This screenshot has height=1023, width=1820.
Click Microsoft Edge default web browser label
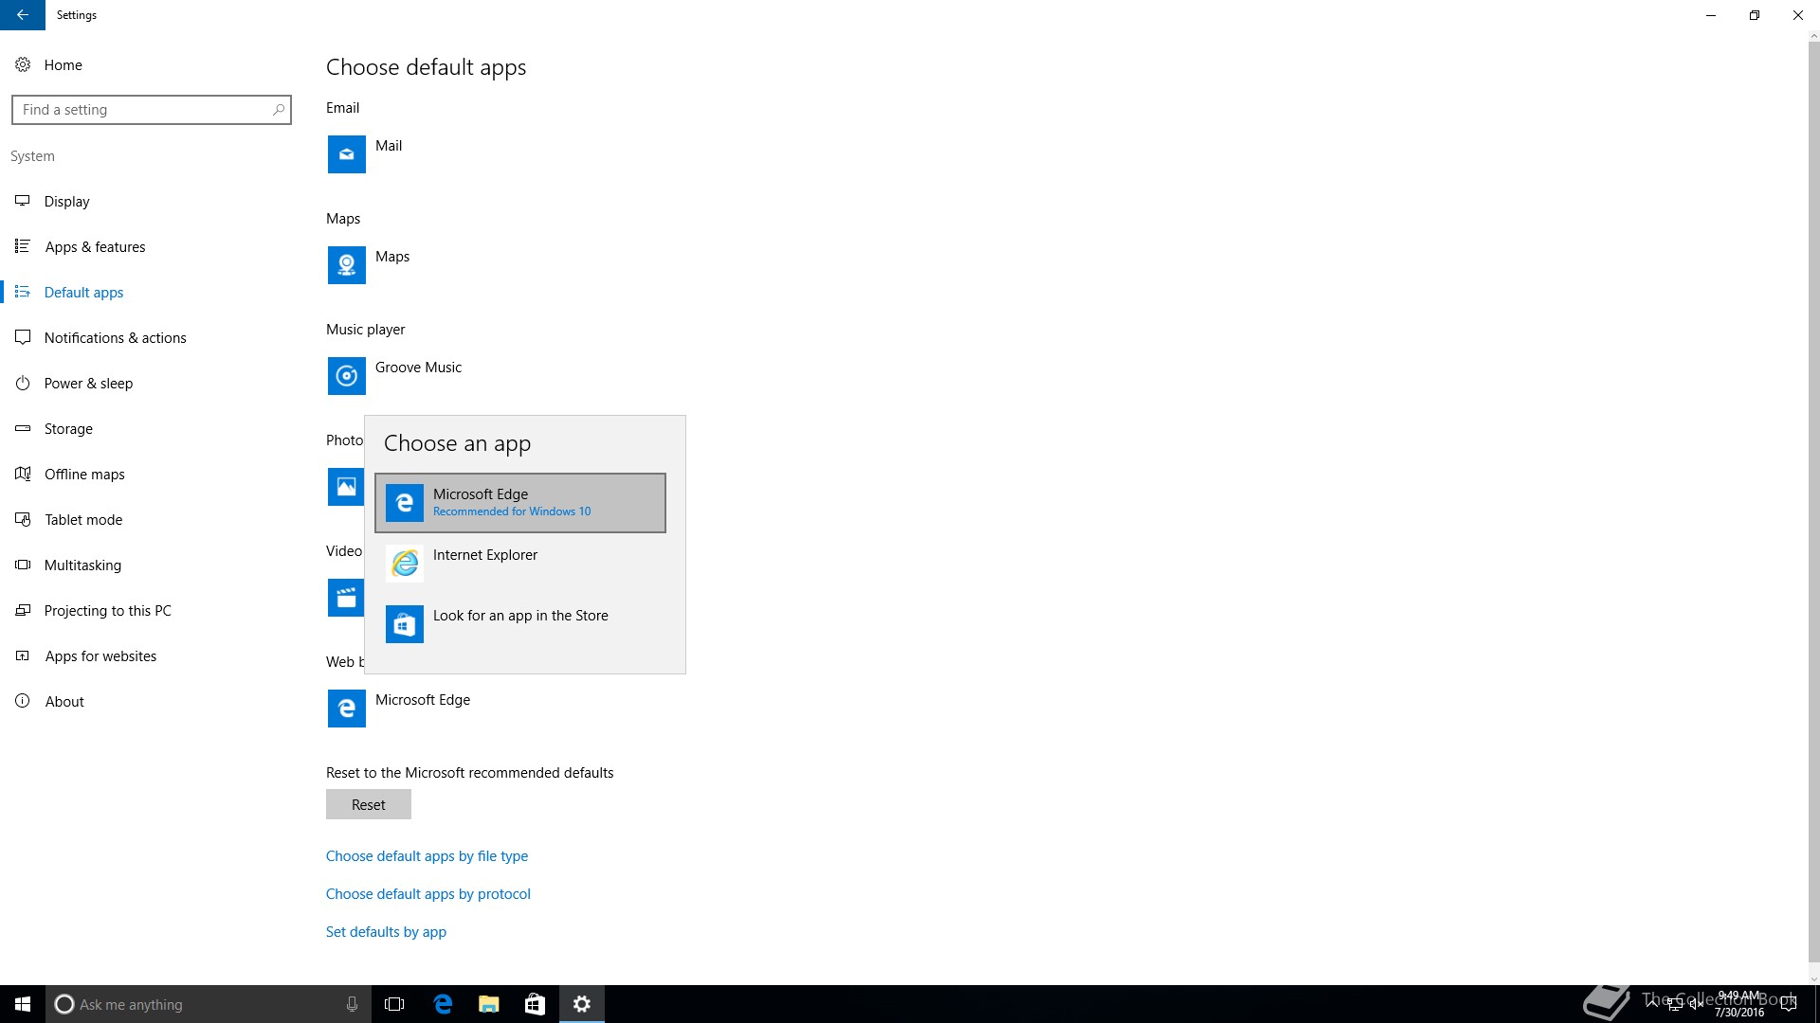423,699
